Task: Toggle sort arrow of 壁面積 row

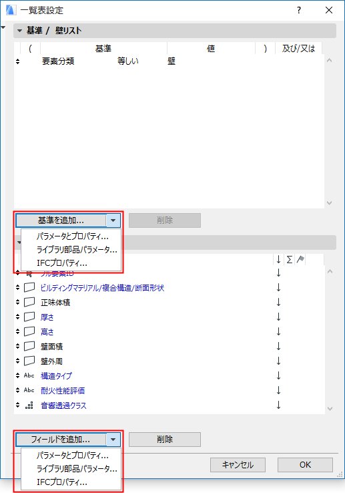Action: click(278, 347)
